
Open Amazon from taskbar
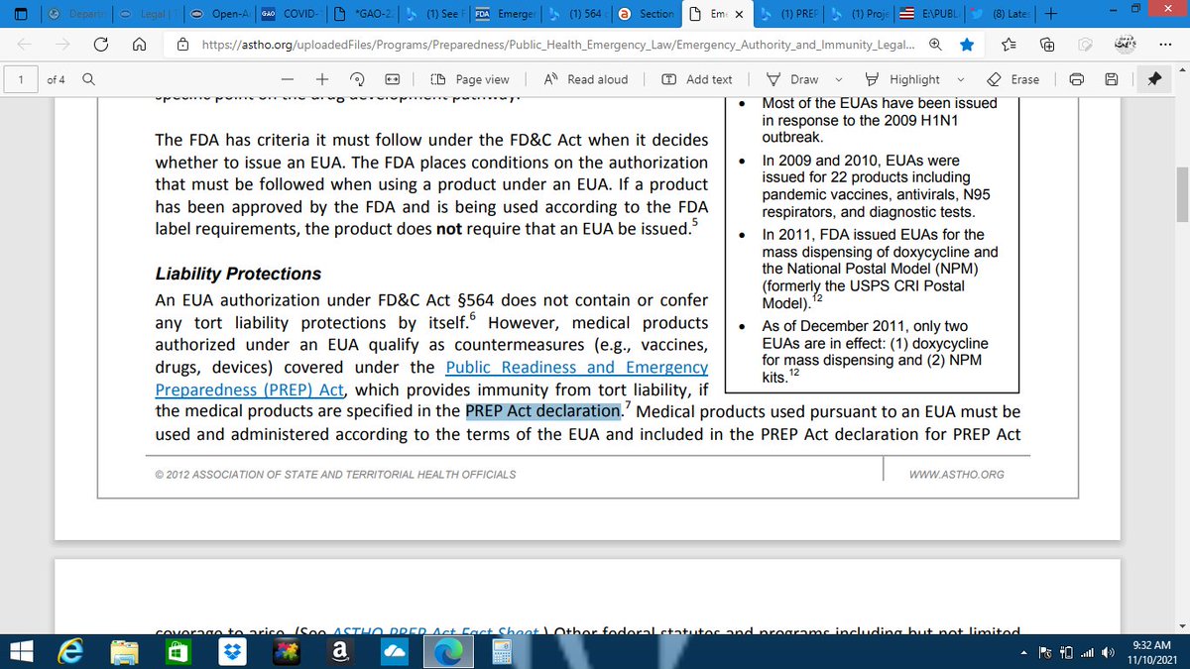338,651
